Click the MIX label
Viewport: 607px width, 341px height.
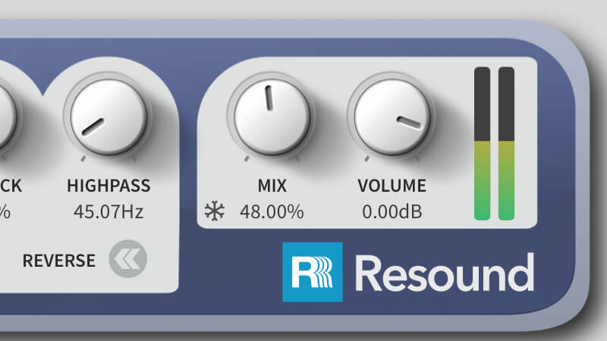click(272, 186)
